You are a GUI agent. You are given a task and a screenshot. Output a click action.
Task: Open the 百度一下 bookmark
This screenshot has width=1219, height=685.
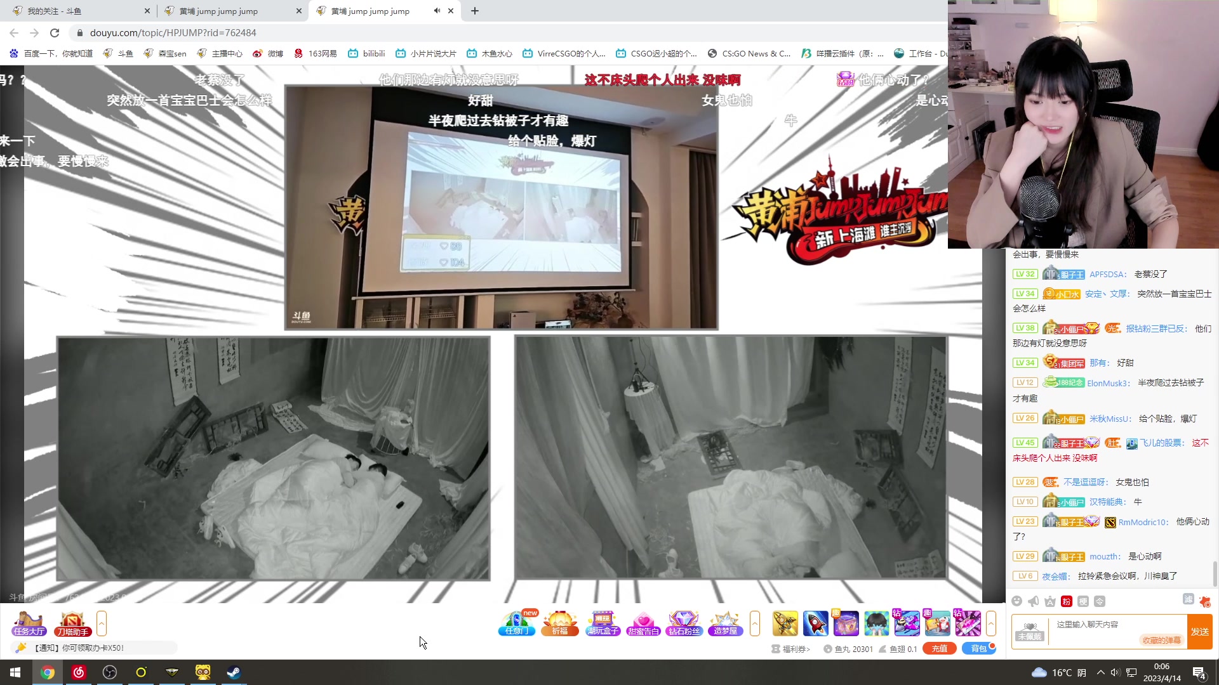[51, 53]
